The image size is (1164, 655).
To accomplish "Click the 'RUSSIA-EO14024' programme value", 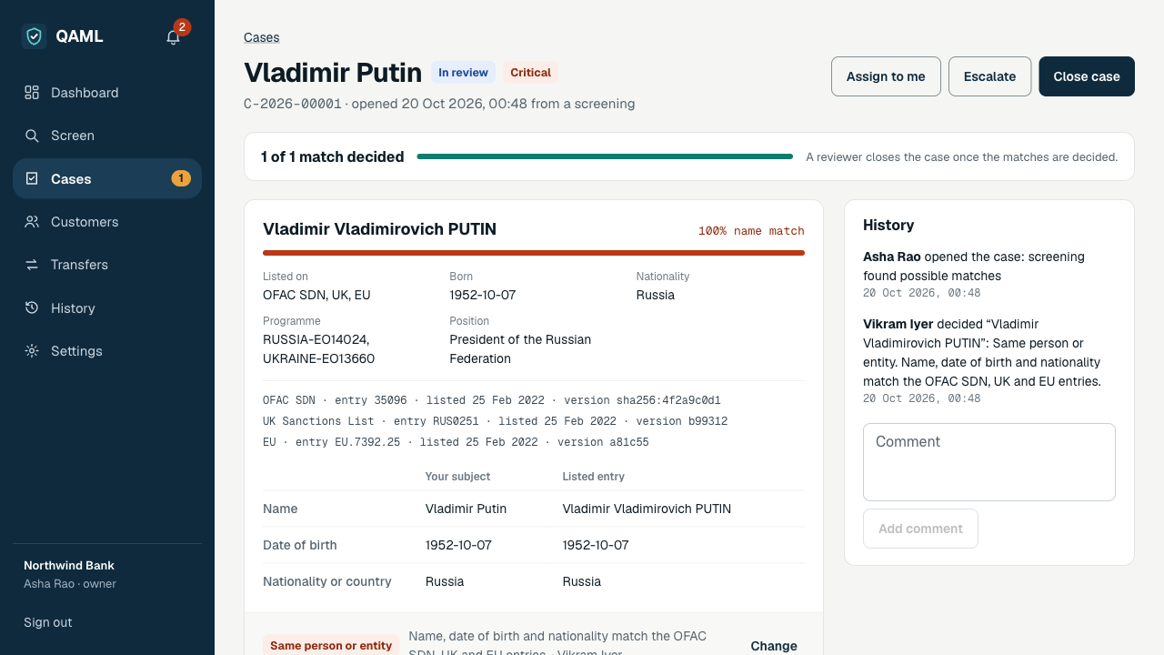I will click(x=316, y=339).
